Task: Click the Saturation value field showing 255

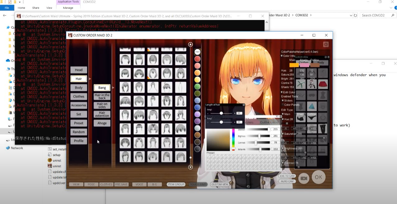Action: pyautogui.click(x=275, y=129)
